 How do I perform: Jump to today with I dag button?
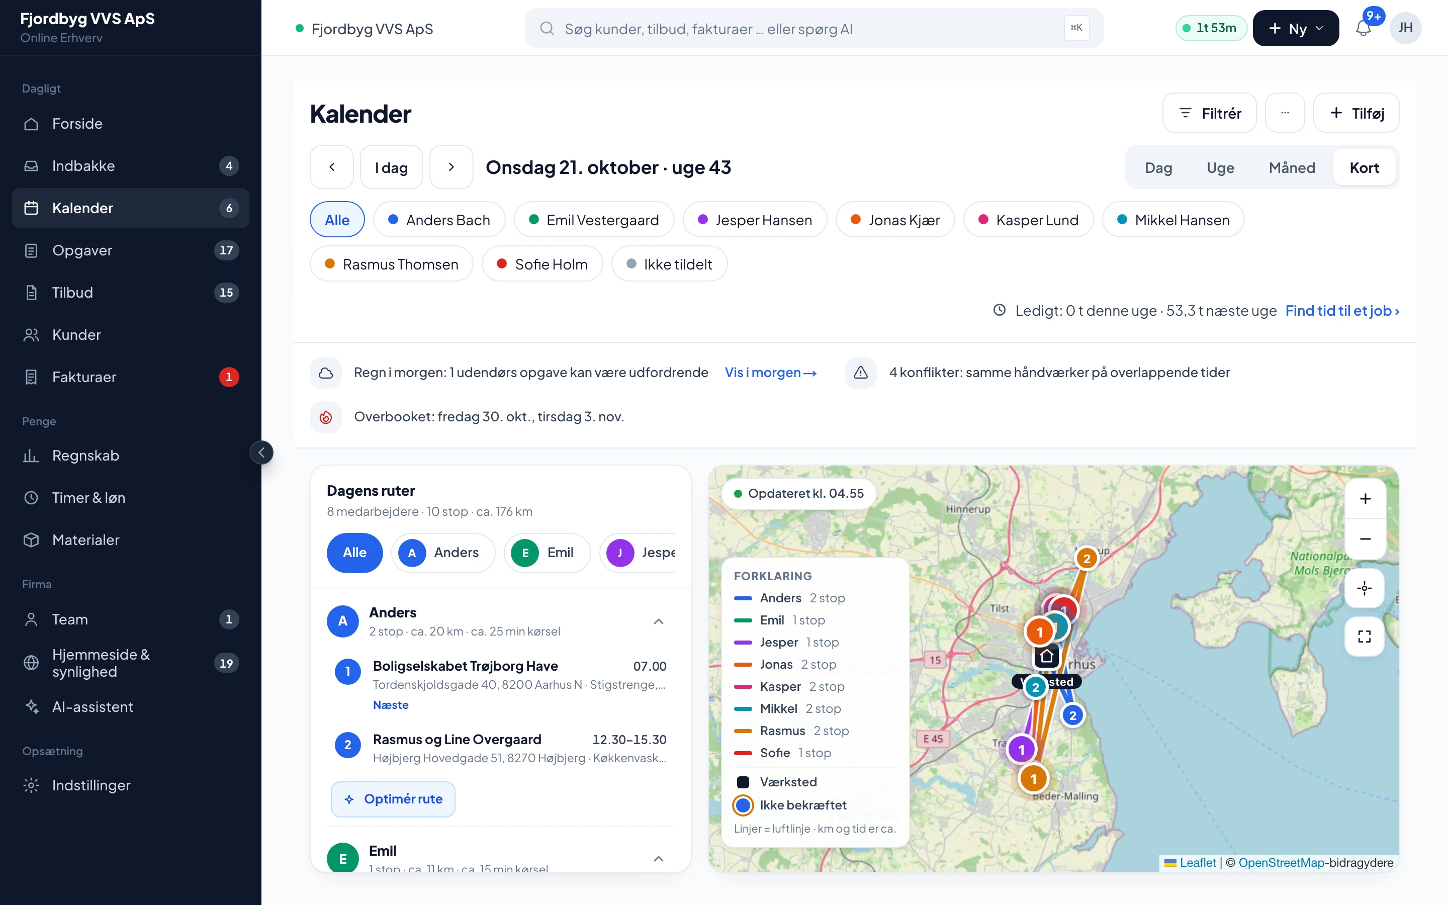(x=391, y=167)
